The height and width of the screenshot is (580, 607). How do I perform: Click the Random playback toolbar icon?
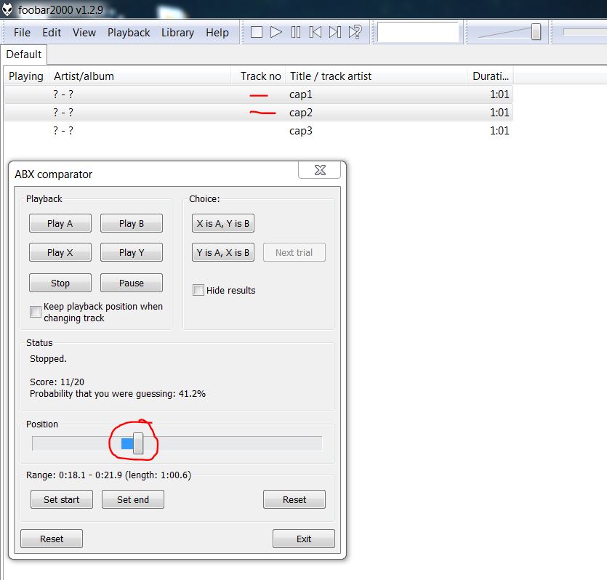pyautogui.click(x=355, y=32)
